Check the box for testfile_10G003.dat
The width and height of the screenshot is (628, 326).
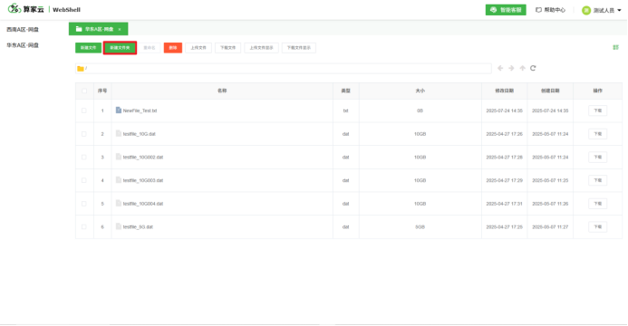(84, 180)
